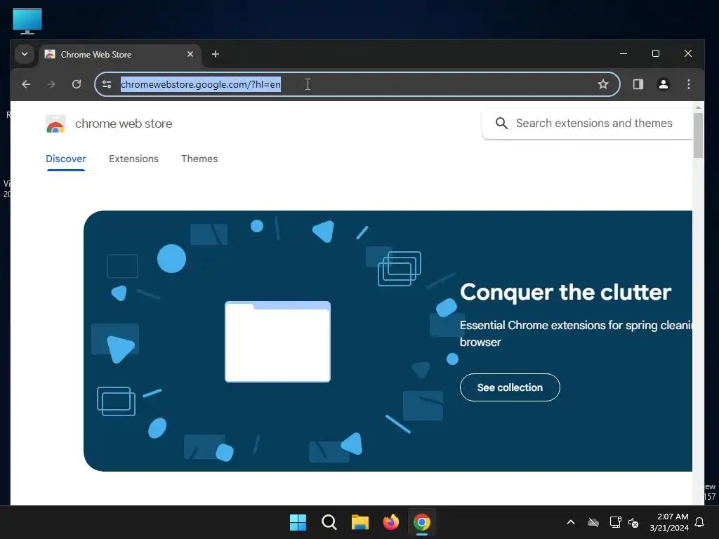
Task: Click the address bar URL
Action: click(200, 84)
